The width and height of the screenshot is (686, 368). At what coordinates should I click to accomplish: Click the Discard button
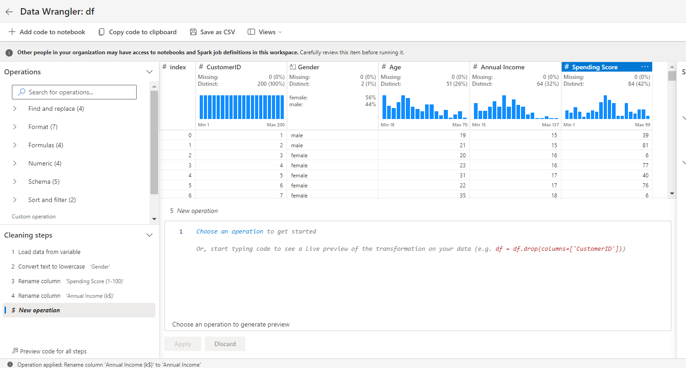click(x=225, y=344)
